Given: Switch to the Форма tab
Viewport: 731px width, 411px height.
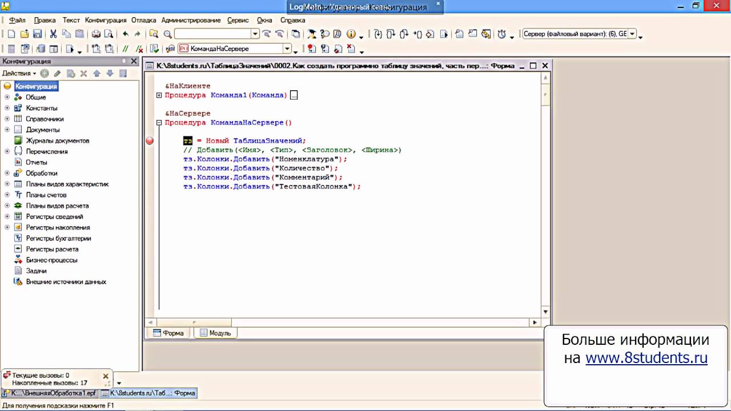Looking at the screenshot, I should [x=168, y=333].
